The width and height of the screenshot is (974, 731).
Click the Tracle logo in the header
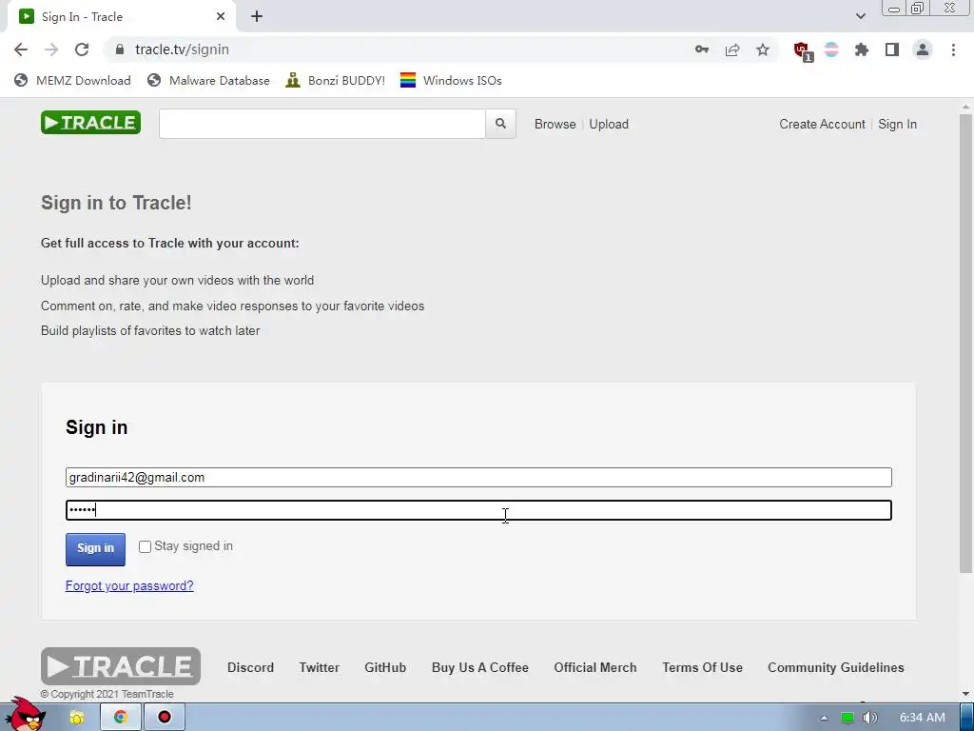pyautogui.click(x=90, y=123)
